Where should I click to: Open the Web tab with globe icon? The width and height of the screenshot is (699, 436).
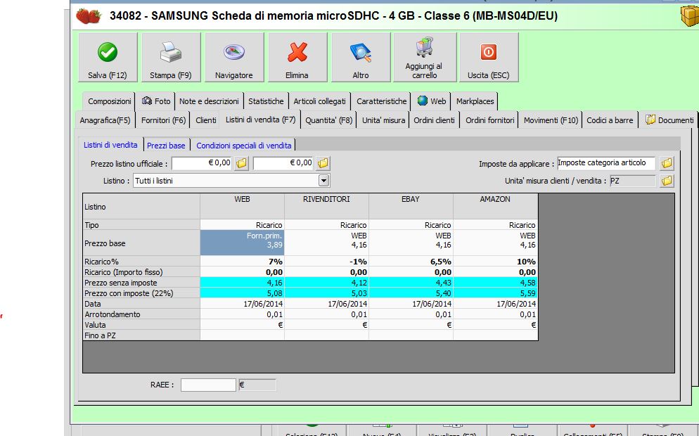pyautogui.click(x=432, y=101)
